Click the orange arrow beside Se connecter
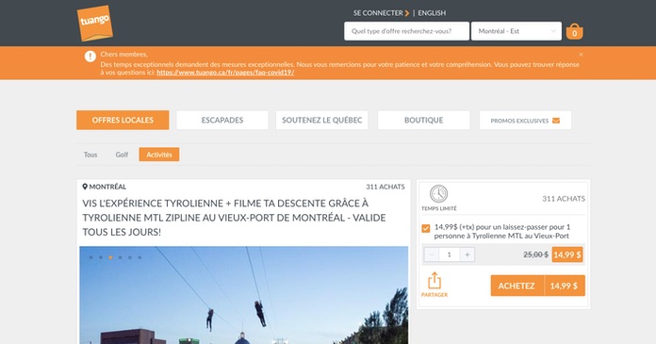The height and width of the screenshot is (344, 656). 407,13
